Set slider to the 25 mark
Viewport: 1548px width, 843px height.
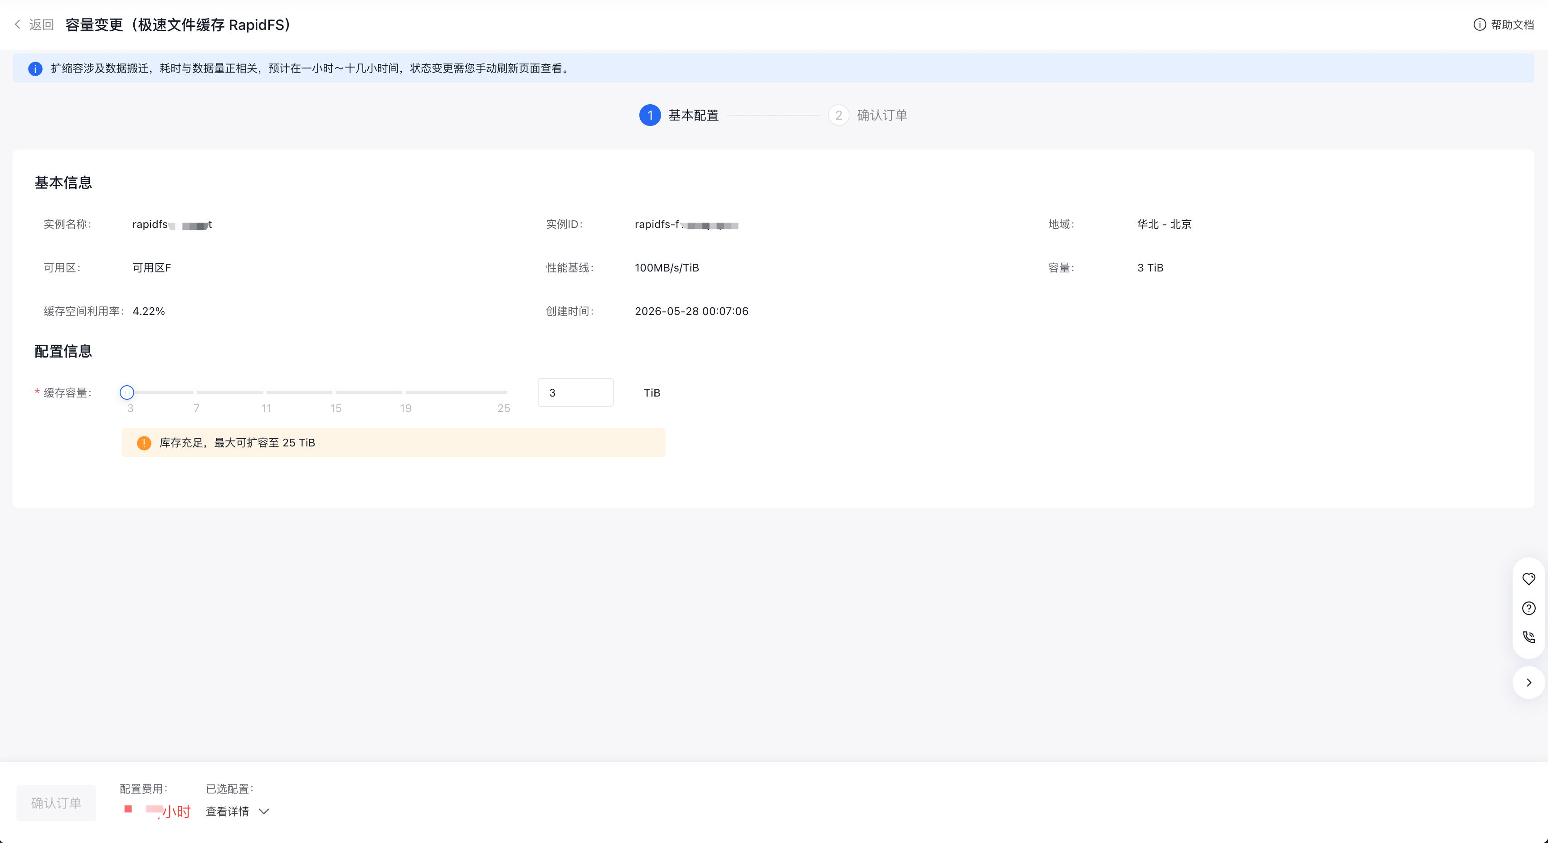pos(506,392)
